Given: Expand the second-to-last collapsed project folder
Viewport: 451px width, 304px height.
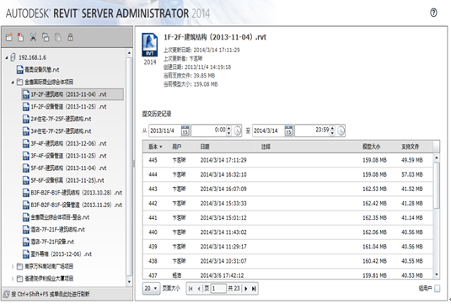Looking at the screenshot, I should [13, 266].
